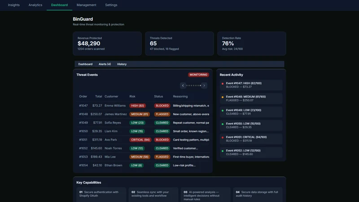
Task: Open capability 03 AI-powered analysis card
Action: (206, 195)
